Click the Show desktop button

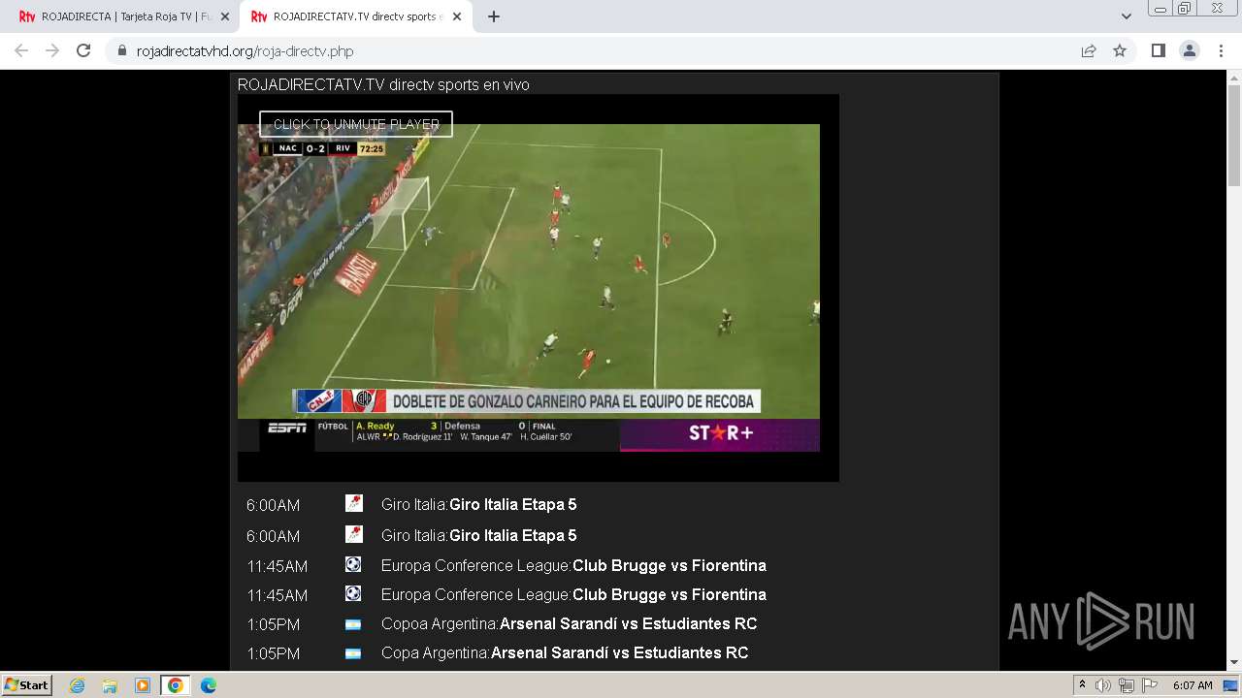click(x=1230, y=685)
